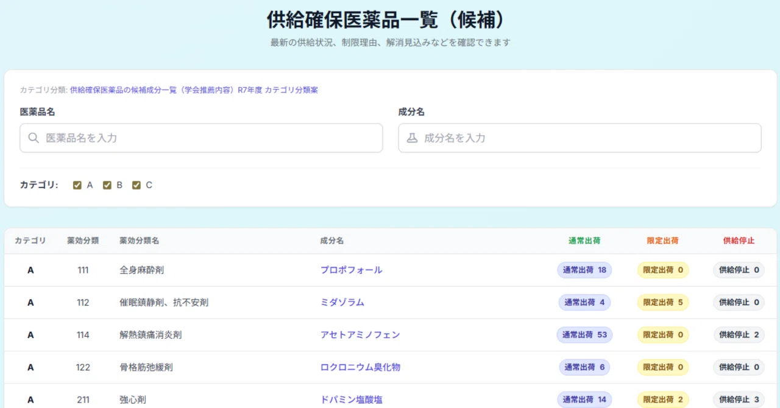The height and width of the screenshot is (408, 780).
Task: Click the 限定出荷 2 badge for ドパミン塩酸塩
Action: [663, 399]
